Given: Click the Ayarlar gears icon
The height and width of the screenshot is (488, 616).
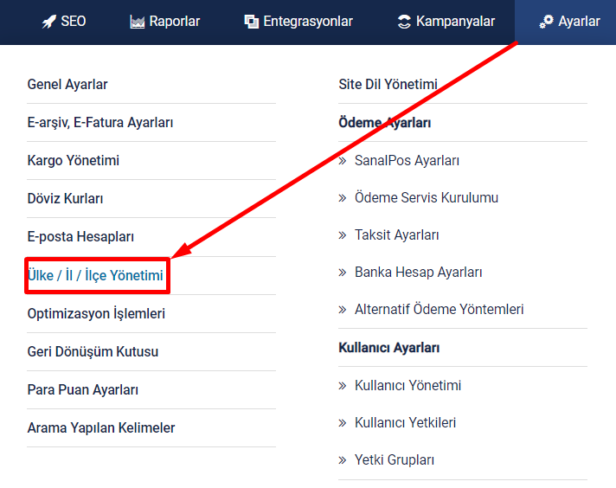Looking at the screenshot, I should coord(546,22).
